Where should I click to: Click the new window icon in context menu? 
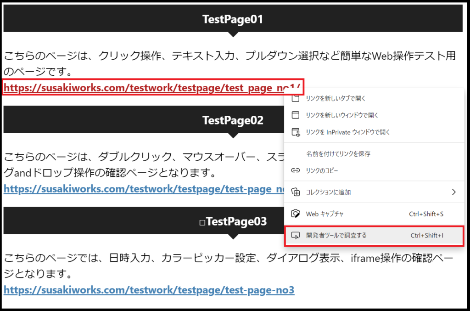[296, 115]
